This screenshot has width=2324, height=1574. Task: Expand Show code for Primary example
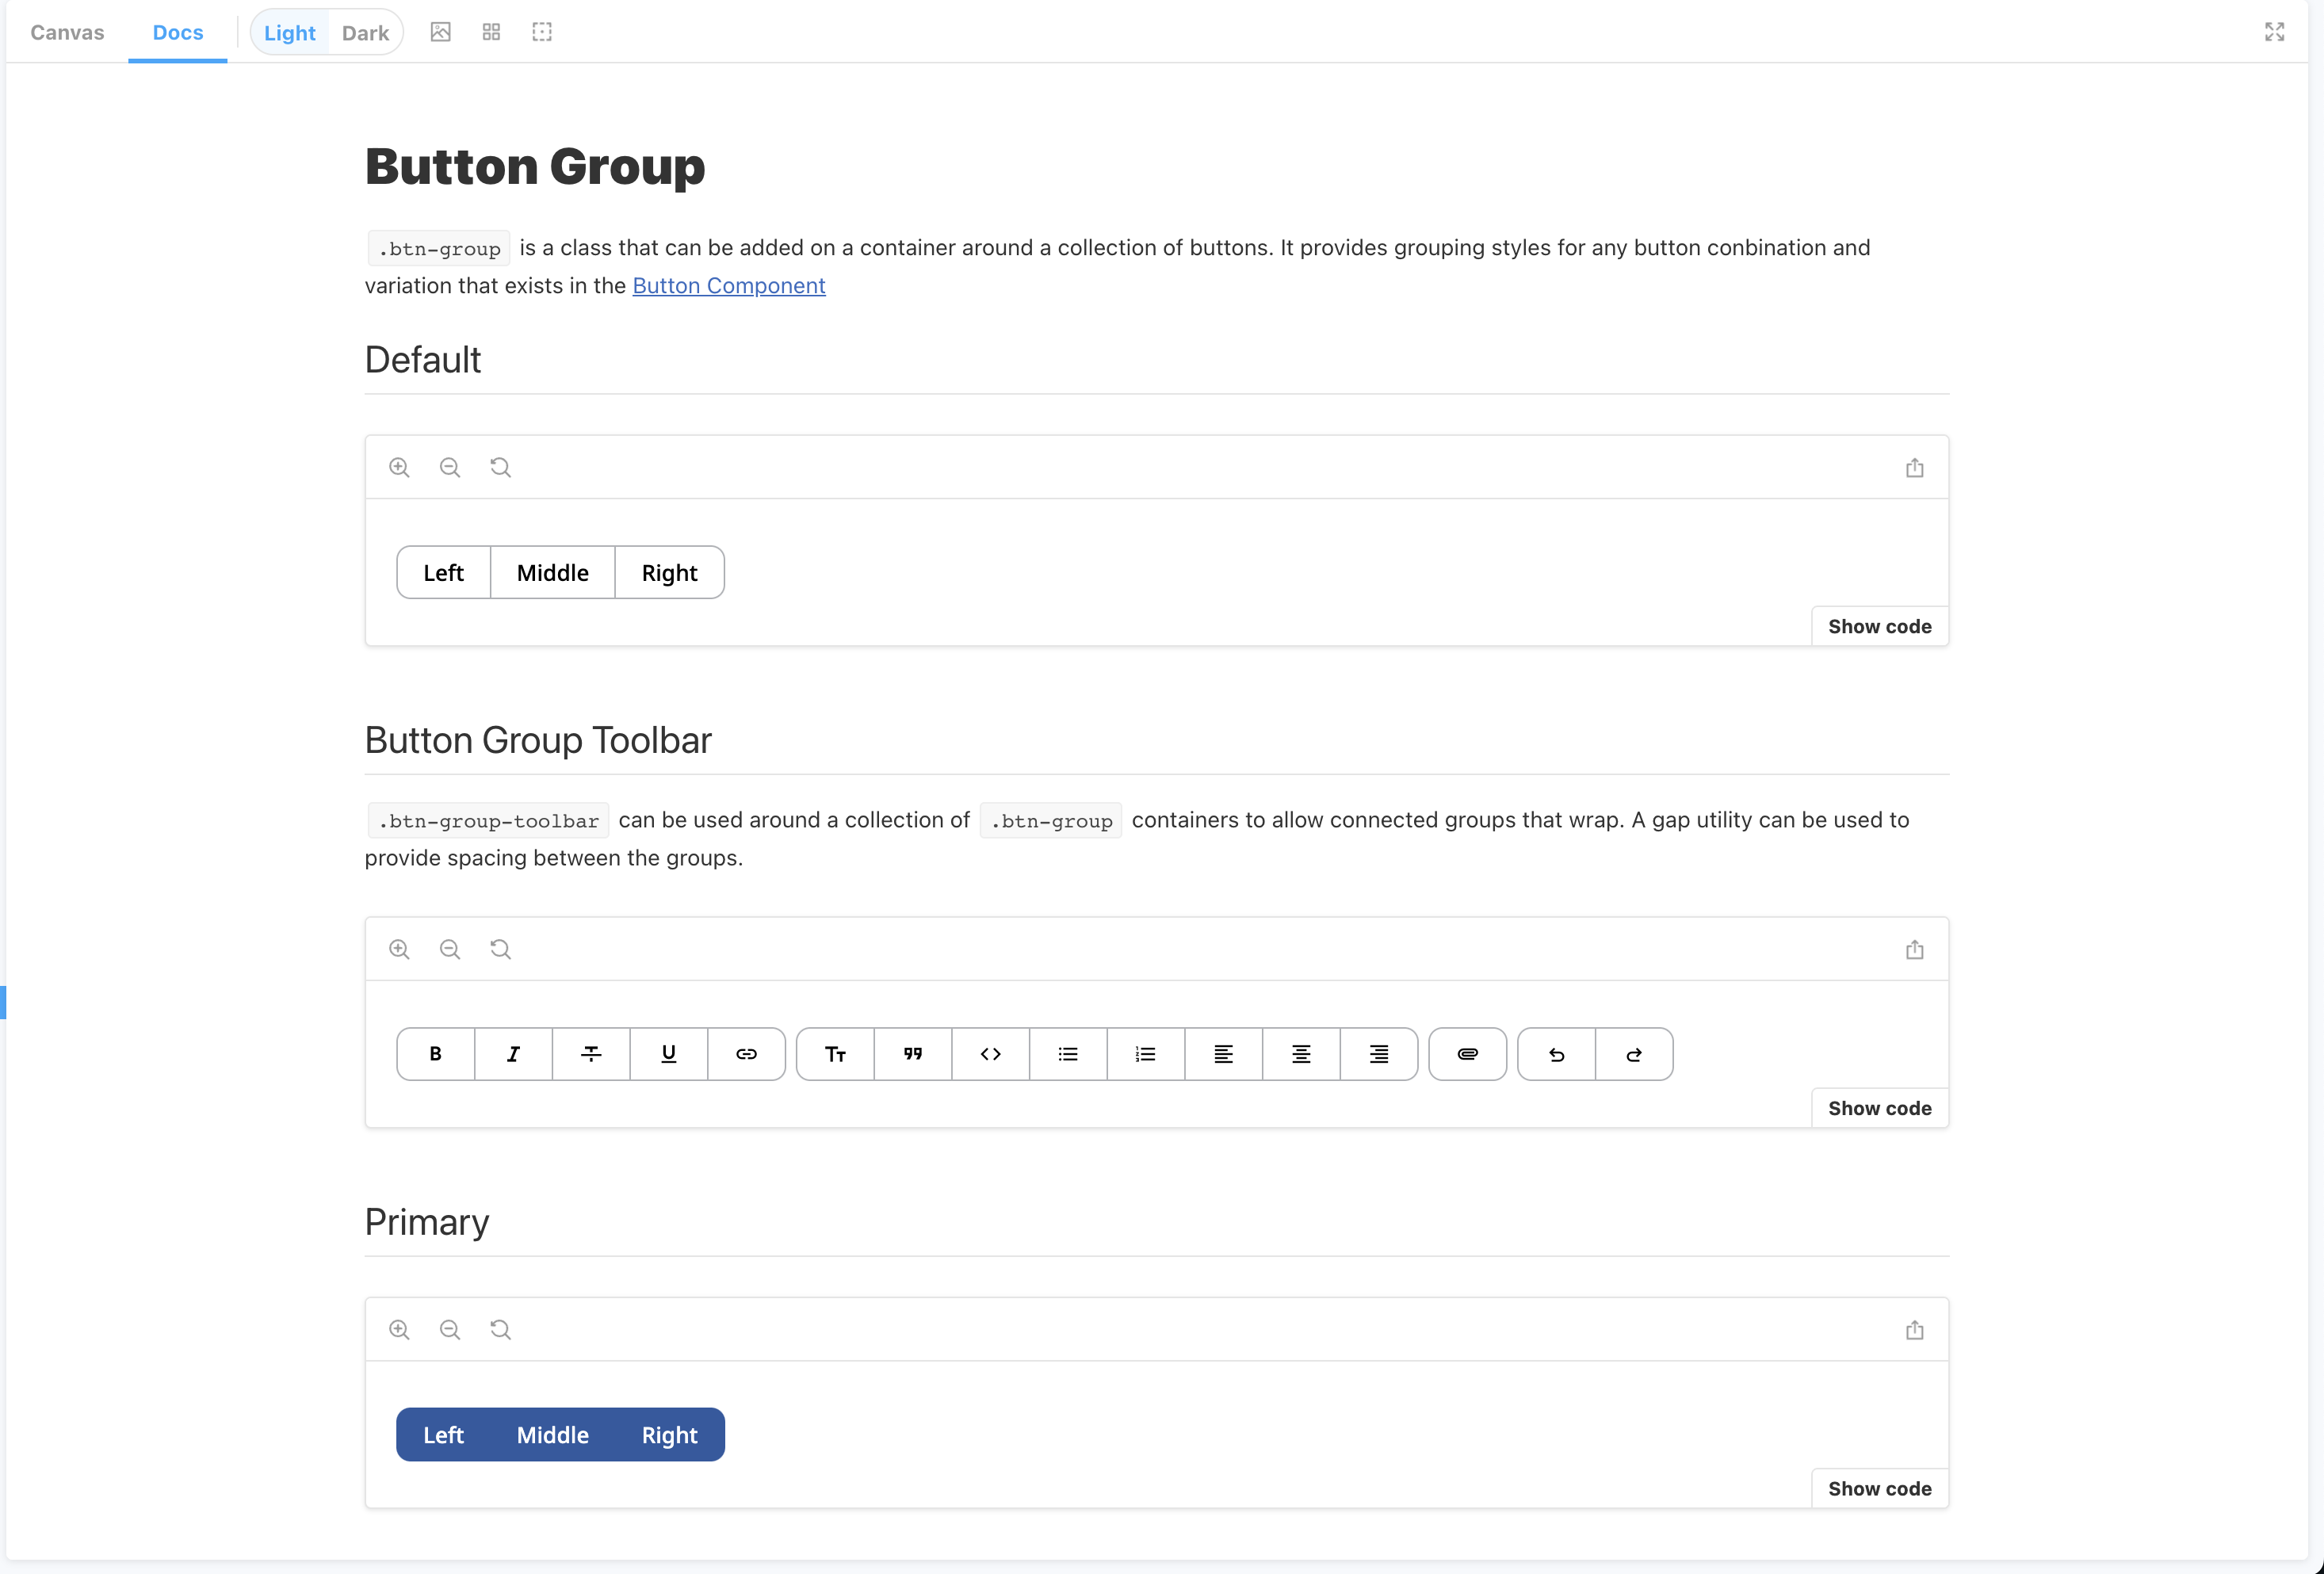click(1879, 1489)
